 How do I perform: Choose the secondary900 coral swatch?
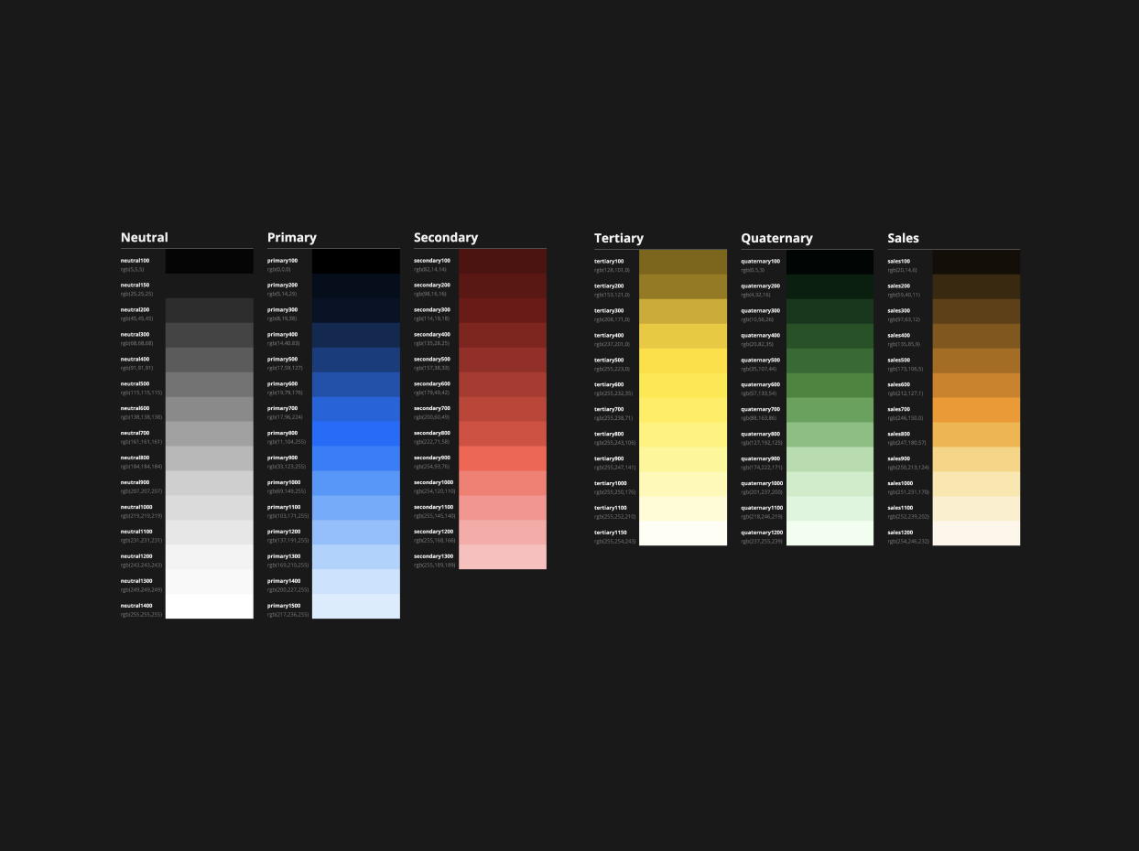(x=503, y=458)
